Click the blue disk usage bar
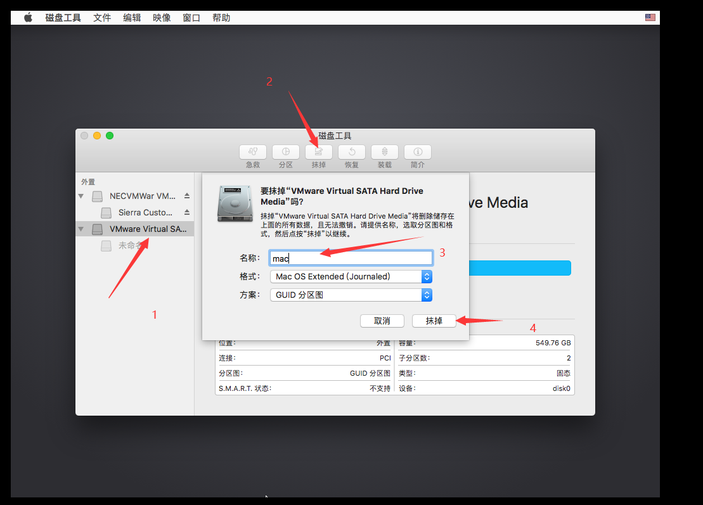This screenshot has height=505, width=703. [520, 268]
